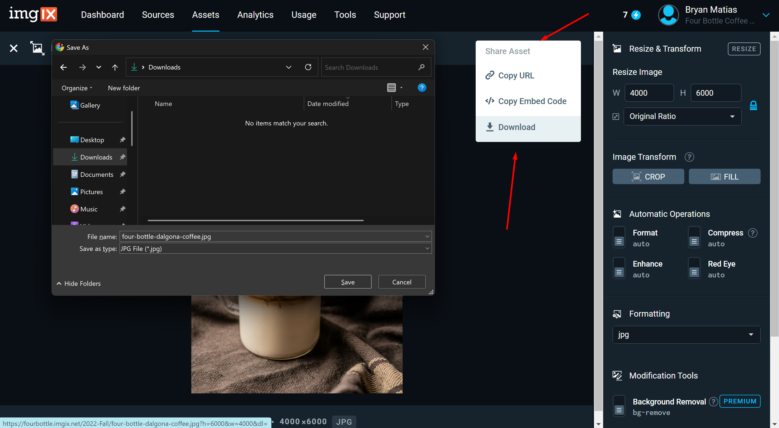Switch to the Analytics tab
The image size is (779, 428).
[x=255, y=15]
